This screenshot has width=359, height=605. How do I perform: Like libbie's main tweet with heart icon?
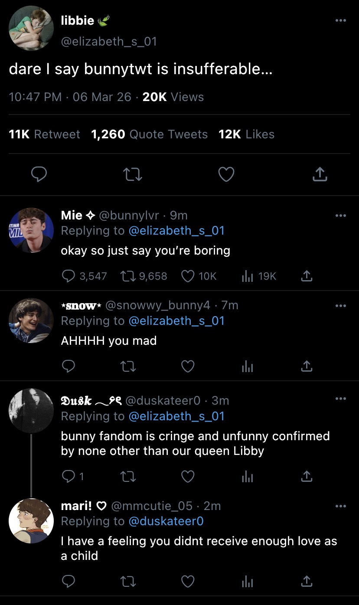coord(226,174)
